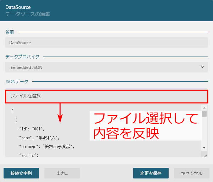Viewport: 213px width, 182px height.
Task: Click the JSON textarea scrollbar thumb
Action: click(204, 113)
